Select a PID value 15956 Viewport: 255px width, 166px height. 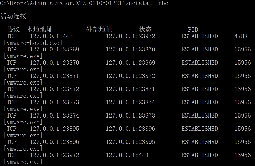pyautogui.click(x=243, y=49)
